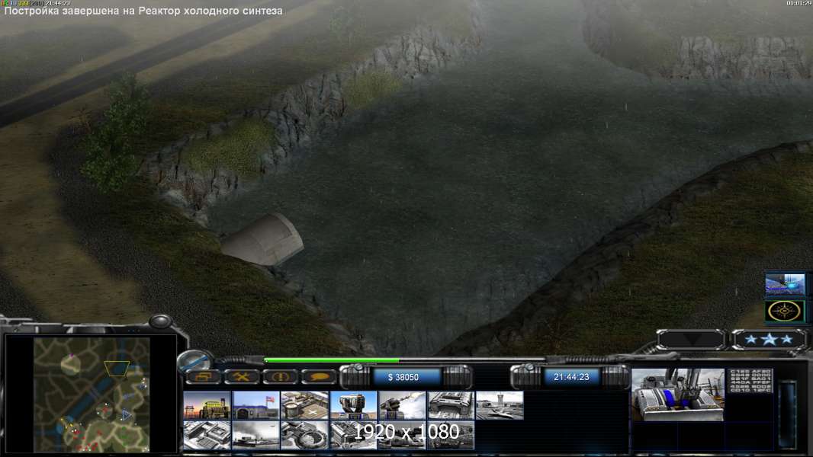Select the circular structure build icon
The height and width of the screenshot is (457, 813).
[304, 435]
